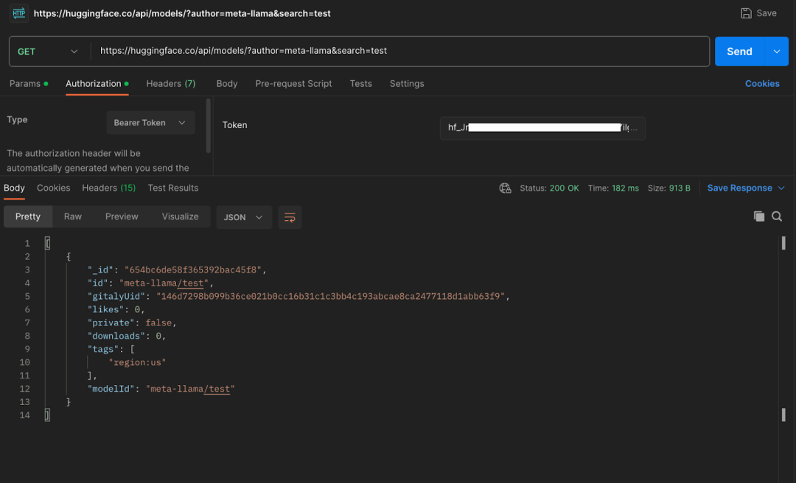The height and width of the screenshot is (483, 796).
Task: Click the Status 200 OK text
Action: [x=549, y=188]
